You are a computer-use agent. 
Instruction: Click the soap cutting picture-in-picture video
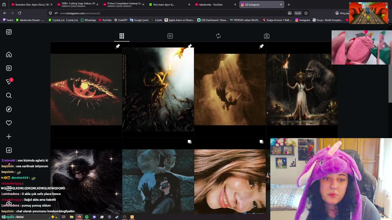[x=361, y=47]
